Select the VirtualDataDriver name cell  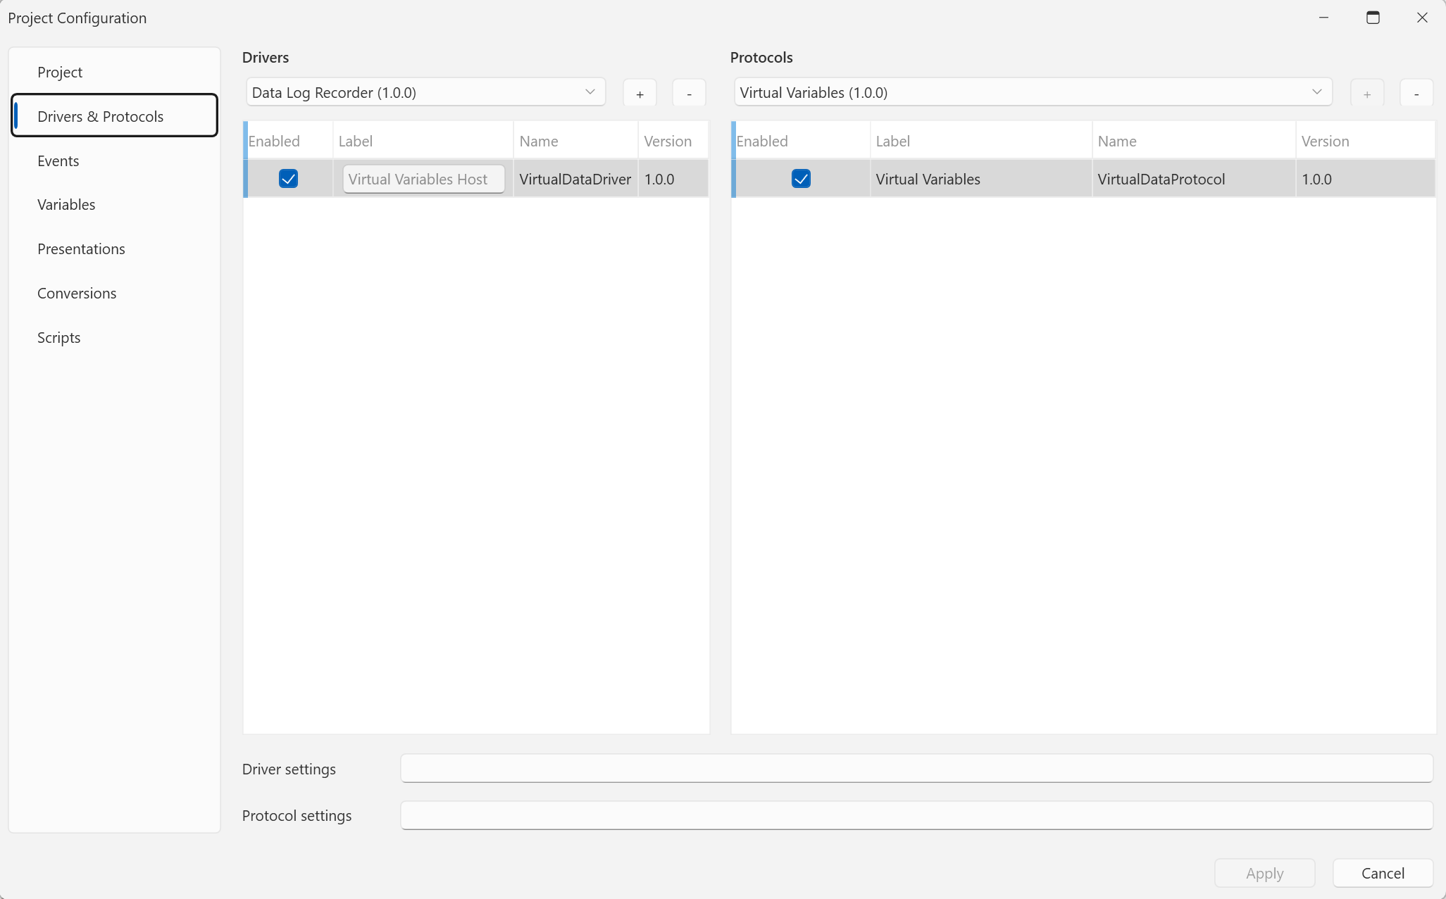click(x=575, y=179)
